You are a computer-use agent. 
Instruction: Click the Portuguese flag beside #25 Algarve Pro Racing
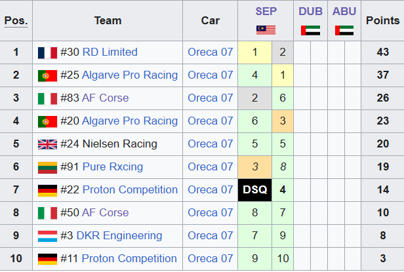(47, 76)
